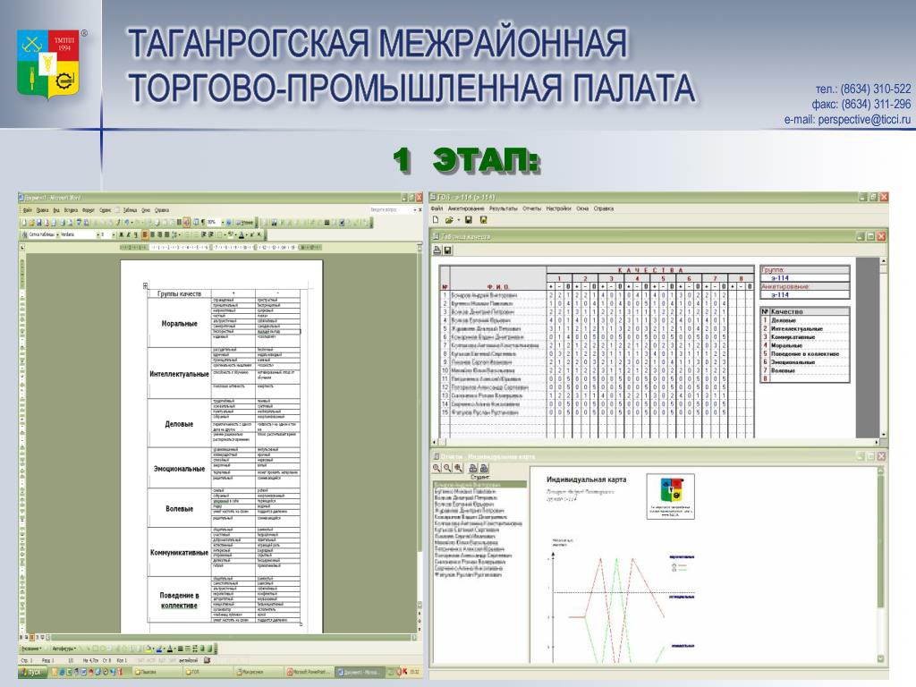Open ГОЛ folder taskbar button
The width and height of the screenshot is (916, 687).
[208, 673]
